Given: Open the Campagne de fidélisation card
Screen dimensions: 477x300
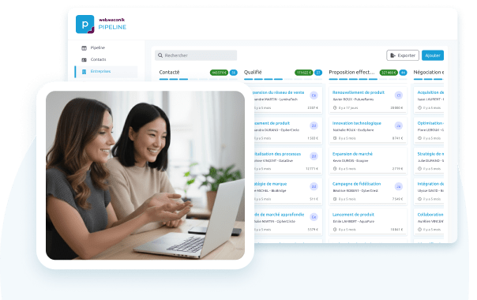Looking at the screenshot, I should tap(368, 191).
